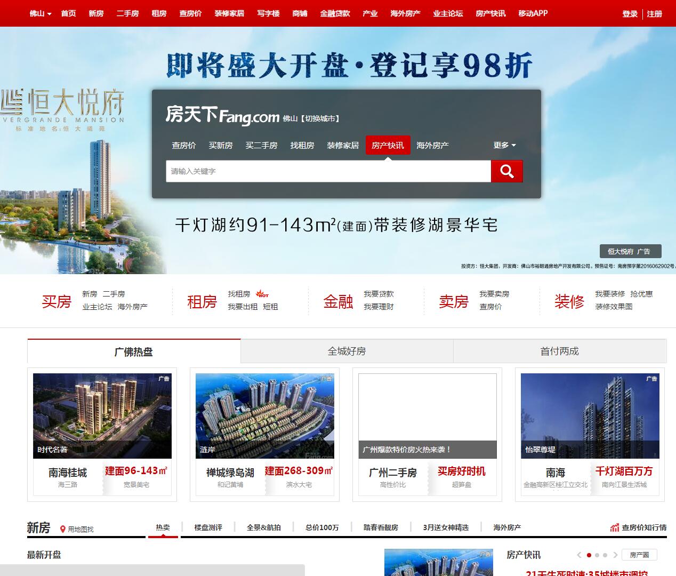This screenshot has height=576, width=676.
Task: Select the 总价100万 tab
Action: pyautogui.click(x=322, y=527)
